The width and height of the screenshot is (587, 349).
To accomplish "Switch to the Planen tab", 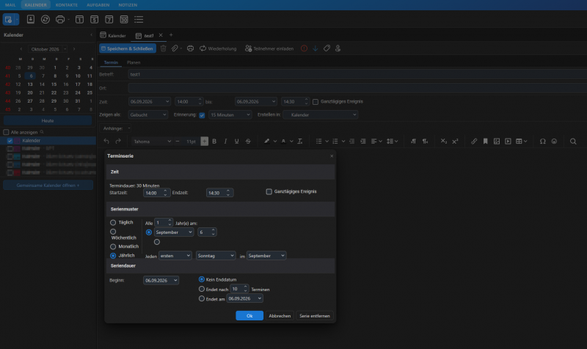I will point(134,62).
